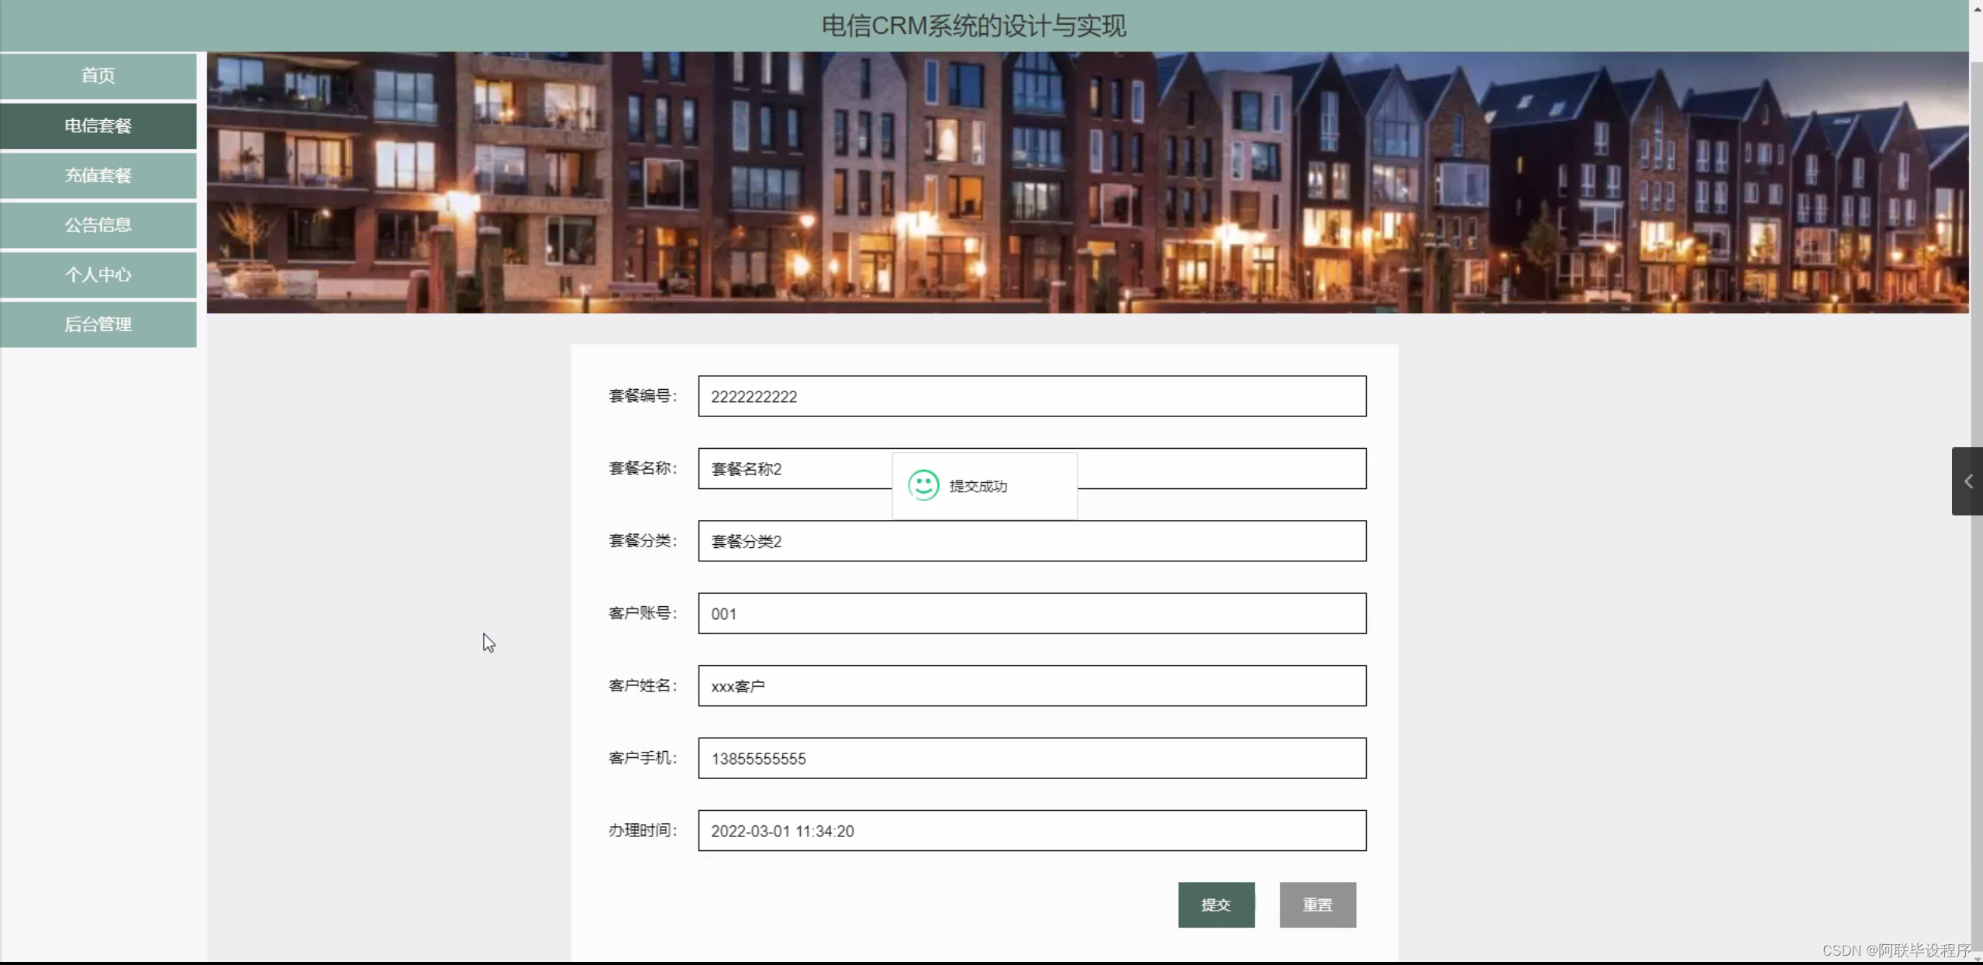Open the 办理时间 date-time field
1983x965 pixels.
pos(1031,831)
